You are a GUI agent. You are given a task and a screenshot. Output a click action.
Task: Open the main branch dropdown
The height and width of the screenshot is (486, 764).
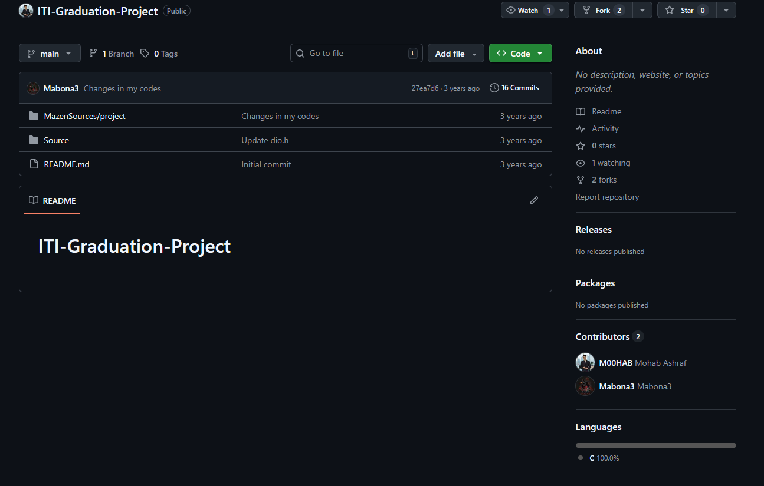49,54
